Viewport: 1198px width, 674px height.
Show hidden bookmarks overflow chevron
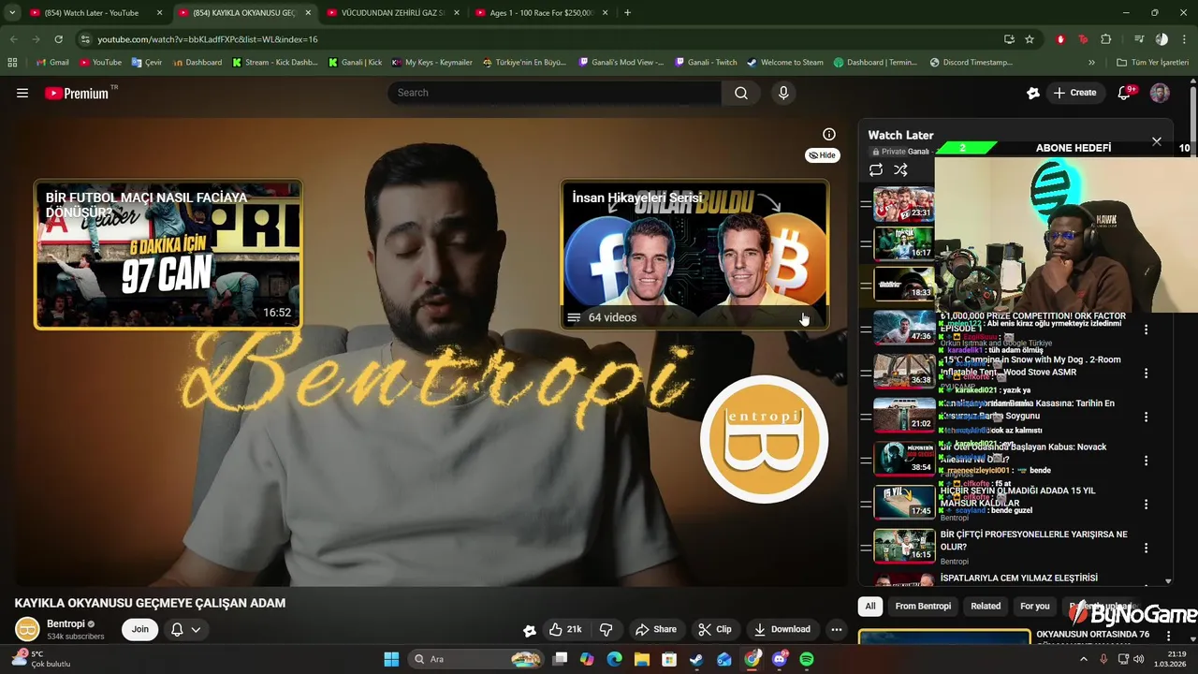(x=1091, y=63)
